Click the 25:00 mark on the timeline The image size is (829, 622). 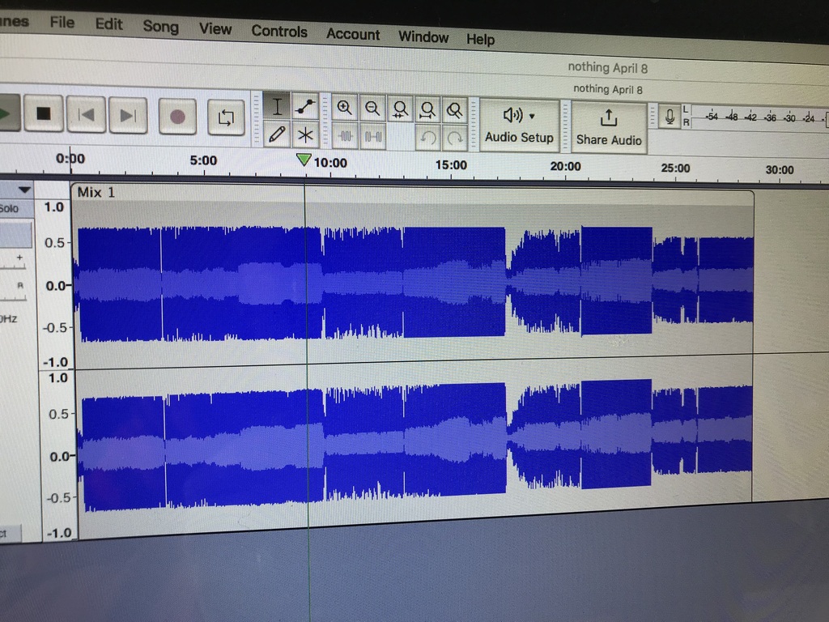(x=675, y=168)
